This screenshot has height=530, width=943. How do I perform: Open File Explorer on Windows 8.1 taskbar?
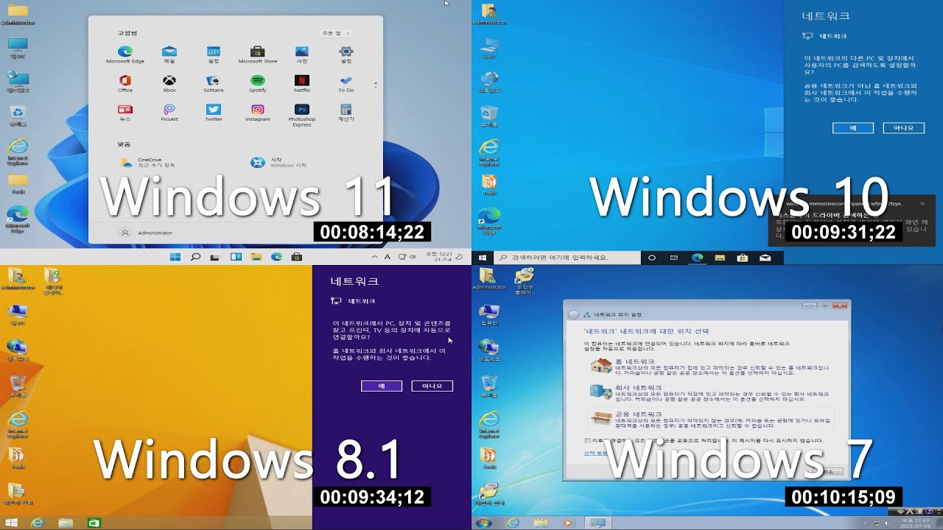coord(66,523)
